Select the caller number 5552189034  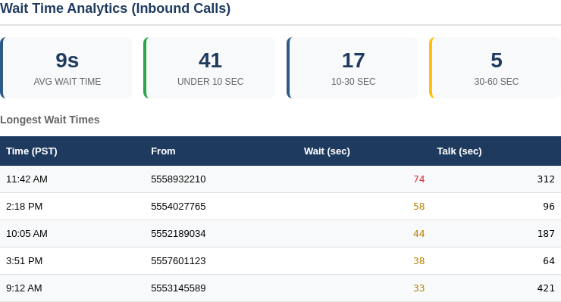click(178, 234)
